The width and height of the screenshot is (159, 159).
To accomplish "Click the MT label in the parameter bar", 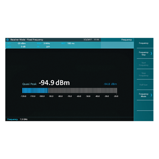I will [x=63, y=43].
